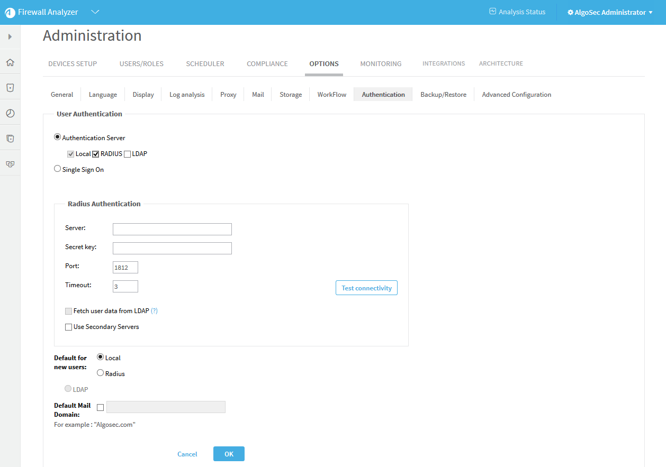Open the Backup/Restore options sub-tab
This screenshot has height=467, width=666.
click(x=443, y=95)
